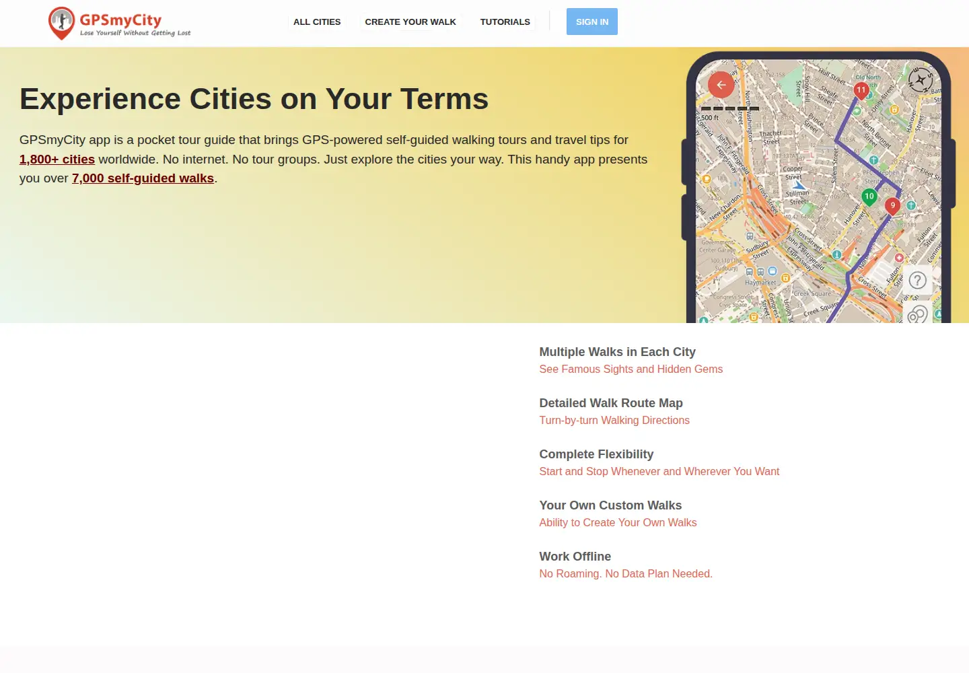
Task: Click the phone map screenshot image
Action: (818, 188)
